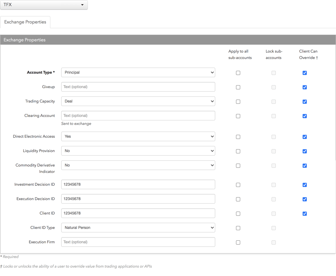Click the Lock sub-accounts checkbox for Client ID Type
Image resolution: width=336 pixels, height=276 pixels.
tap(274, 228)
